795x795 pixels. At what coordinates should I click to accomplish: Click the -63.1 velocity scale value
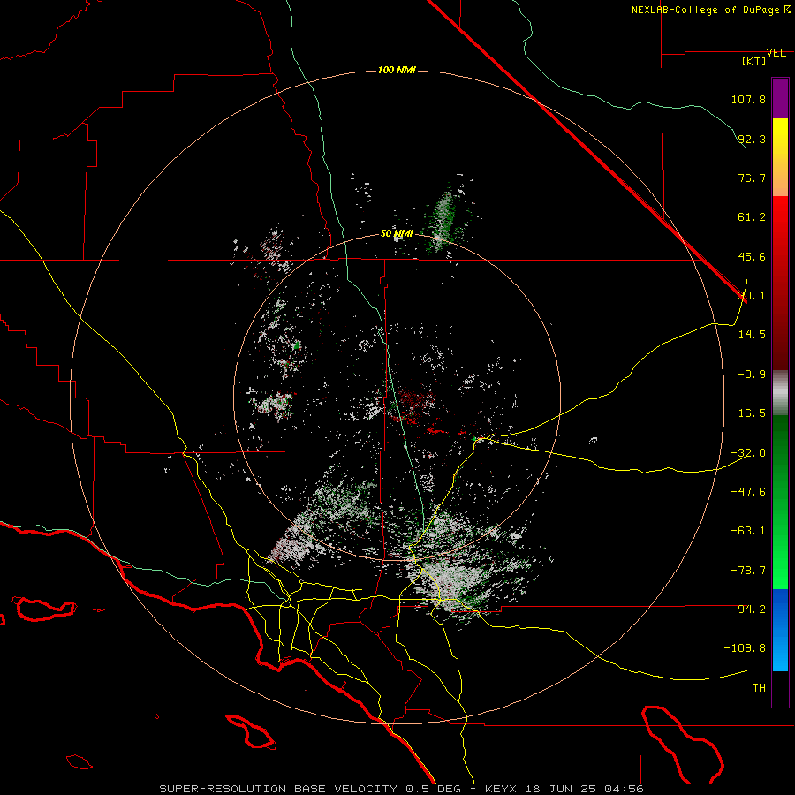[748, 531]
